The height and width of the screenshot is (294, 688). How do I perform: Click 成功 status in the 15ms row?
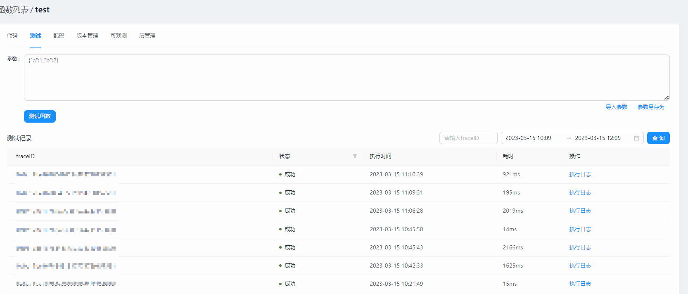pos(290,284)
